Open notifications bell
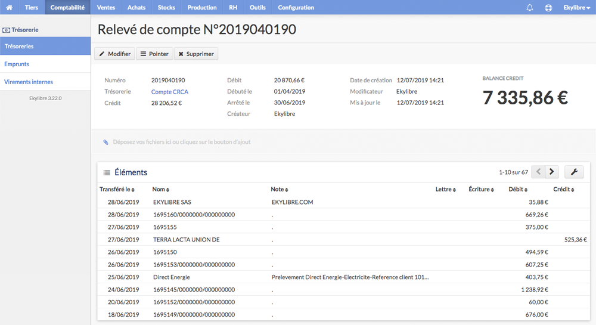The width and height of the screenshot is (596, 325). [529, 8]
